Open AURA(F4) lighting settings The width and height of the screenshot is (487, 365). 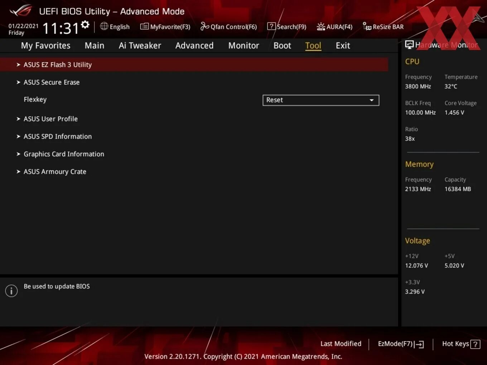coord(334,26)
